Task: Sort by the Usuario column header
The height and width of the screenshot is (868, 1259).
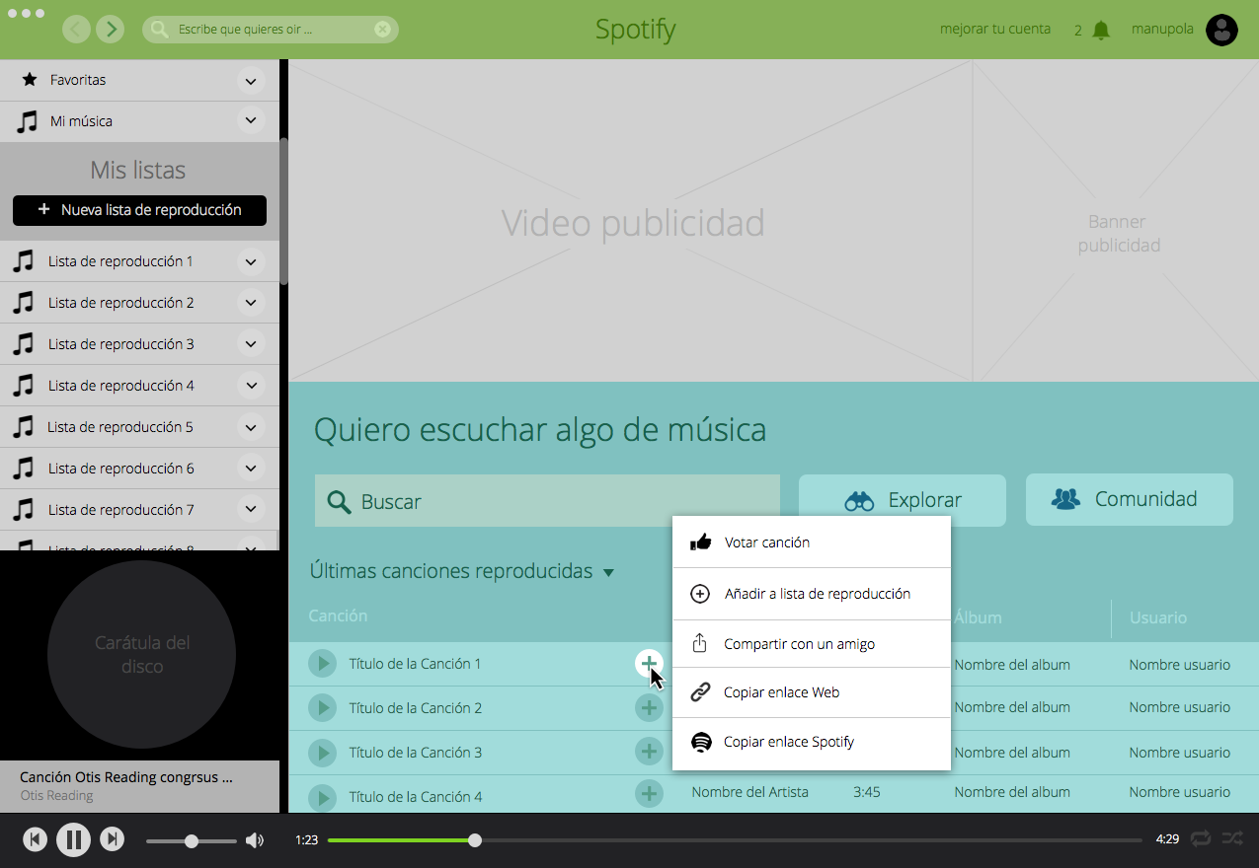Action: 1158,617
